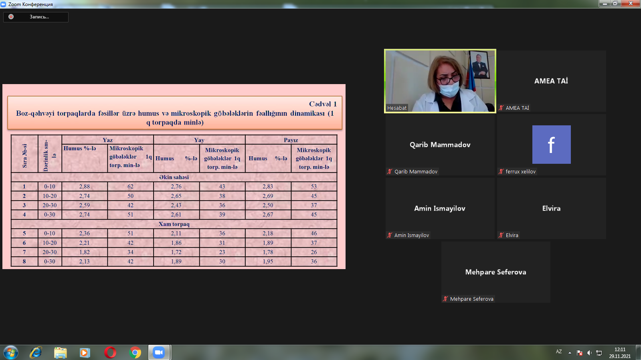Screen dimensions: 641x360
Task: Click the muted mic icon for Elvira
Action: pyautogui.click(x=501, y=235)
